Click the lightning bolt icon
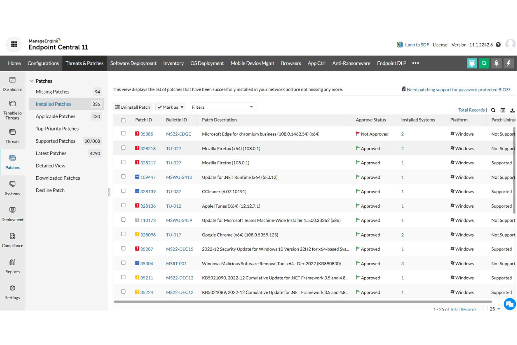Screen dimensions: 517x345 [x=509, y=63]
